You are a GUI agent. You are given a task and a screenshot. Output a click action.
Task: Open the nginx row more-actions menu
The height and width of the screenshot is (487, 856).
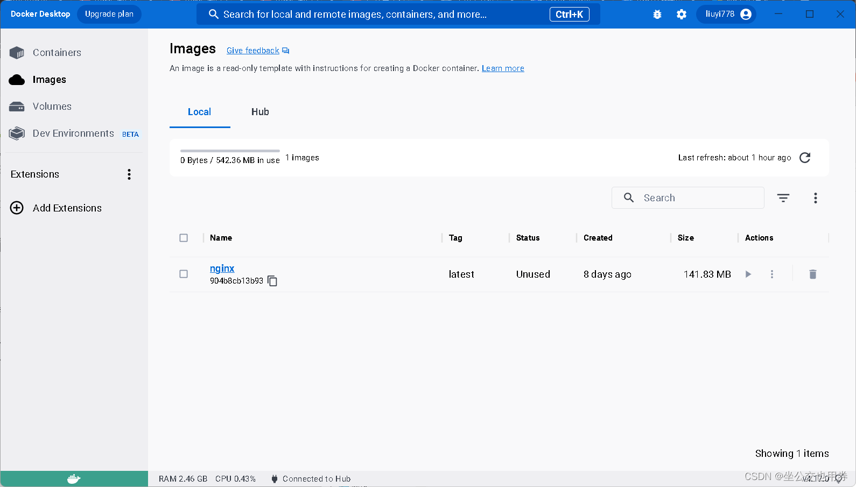[771, 274]
